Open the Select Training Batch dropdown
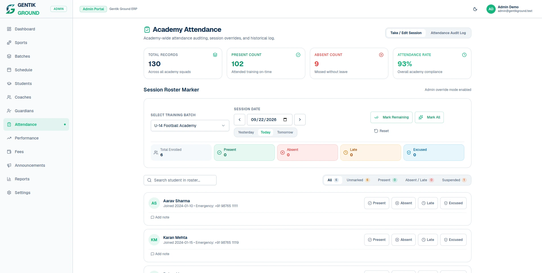Image resolution: width=542 pixels, height=273 pixels. tap(190, 126)
